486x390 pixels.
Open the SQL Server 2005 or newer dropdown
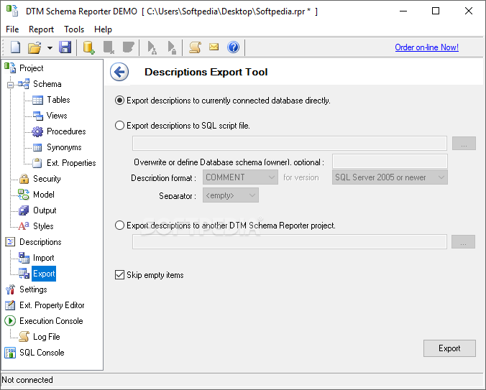pyautogui.click(x=390, y=177)
